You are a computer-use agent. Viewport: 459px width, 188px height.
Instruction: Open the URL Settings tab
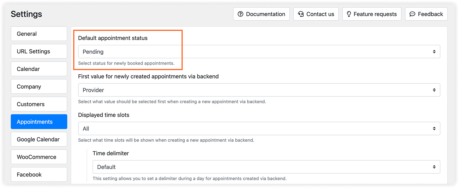(x=39, y=51)
